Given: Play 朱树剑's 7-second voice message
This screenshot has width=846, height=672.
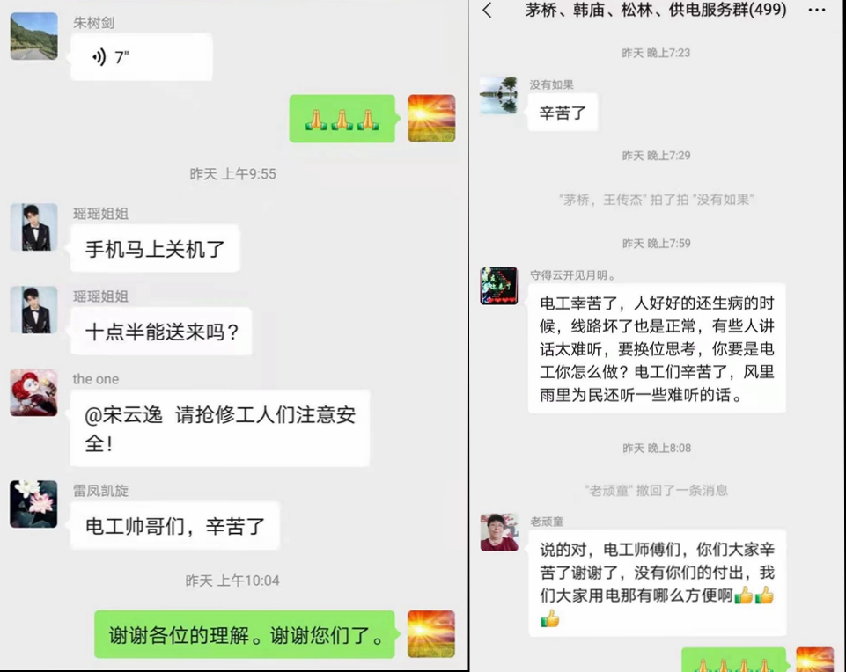Looking at the screenshot, I should coord(142,57).
